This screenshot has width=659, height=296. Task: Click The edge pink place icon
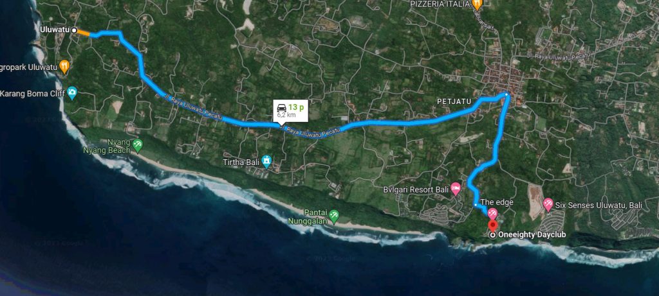click(x=492, y=214)
